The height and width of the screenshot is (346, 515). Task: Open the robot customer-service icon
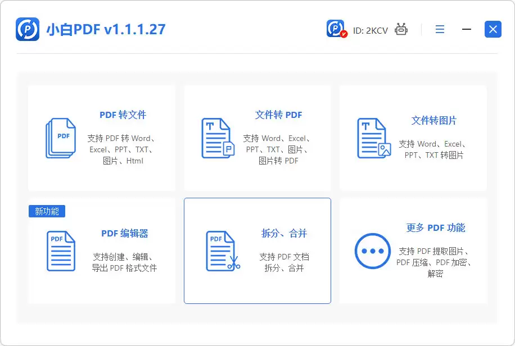[x=400, y=29]
